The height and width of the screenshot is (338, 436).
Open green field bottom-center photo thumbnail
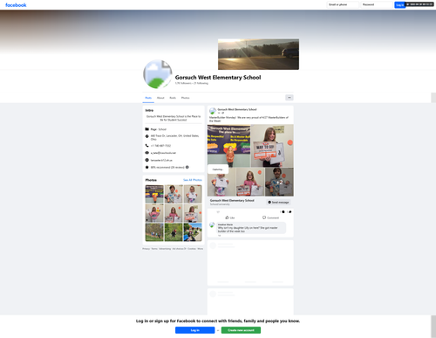click(174, 232)
